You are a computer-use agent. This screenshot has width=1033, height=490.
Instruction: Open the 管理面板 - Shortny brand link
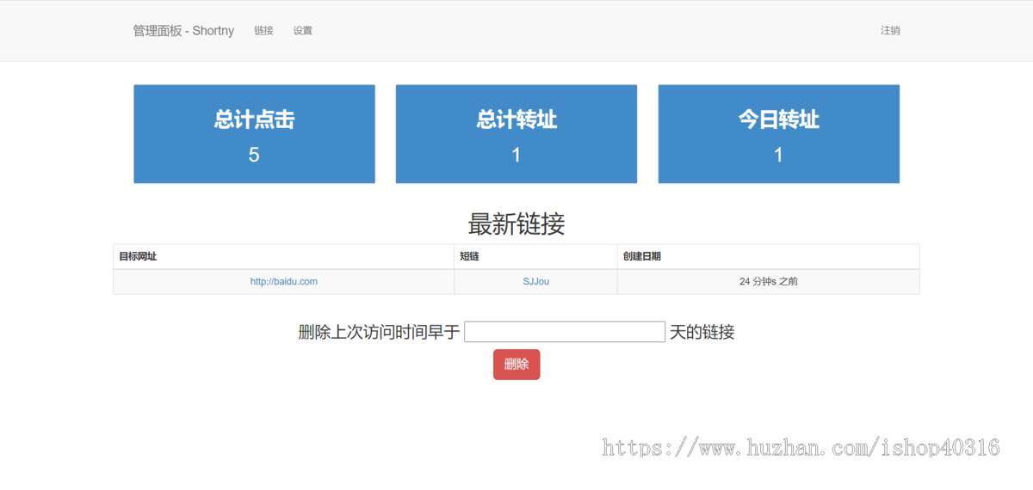tap(183, 30)
